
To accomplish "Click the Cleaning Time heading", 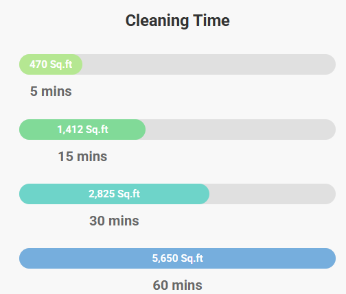I will [x=177, y=21].
